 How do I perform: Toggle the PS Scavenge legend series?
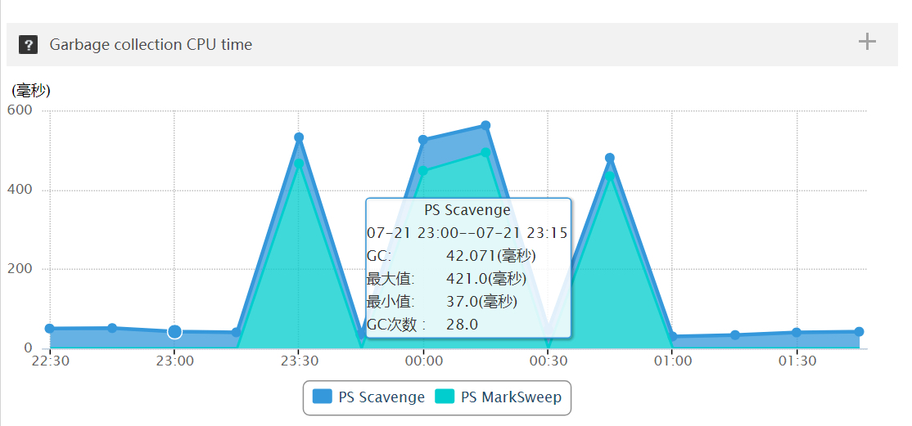click(x=382, y=397)
